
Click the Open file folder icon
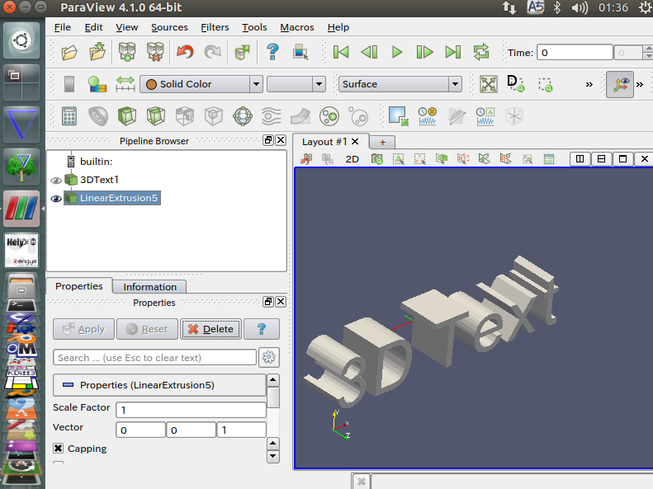pos(69,53)
